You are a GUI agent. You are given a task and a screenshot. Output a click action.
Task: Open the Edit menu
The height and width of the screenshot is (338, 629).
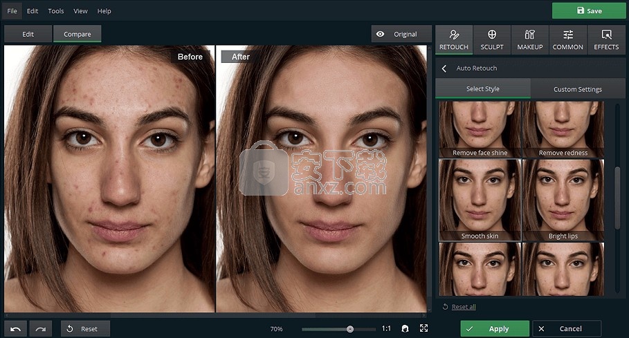pyautogui.click(x=33, y=11)
